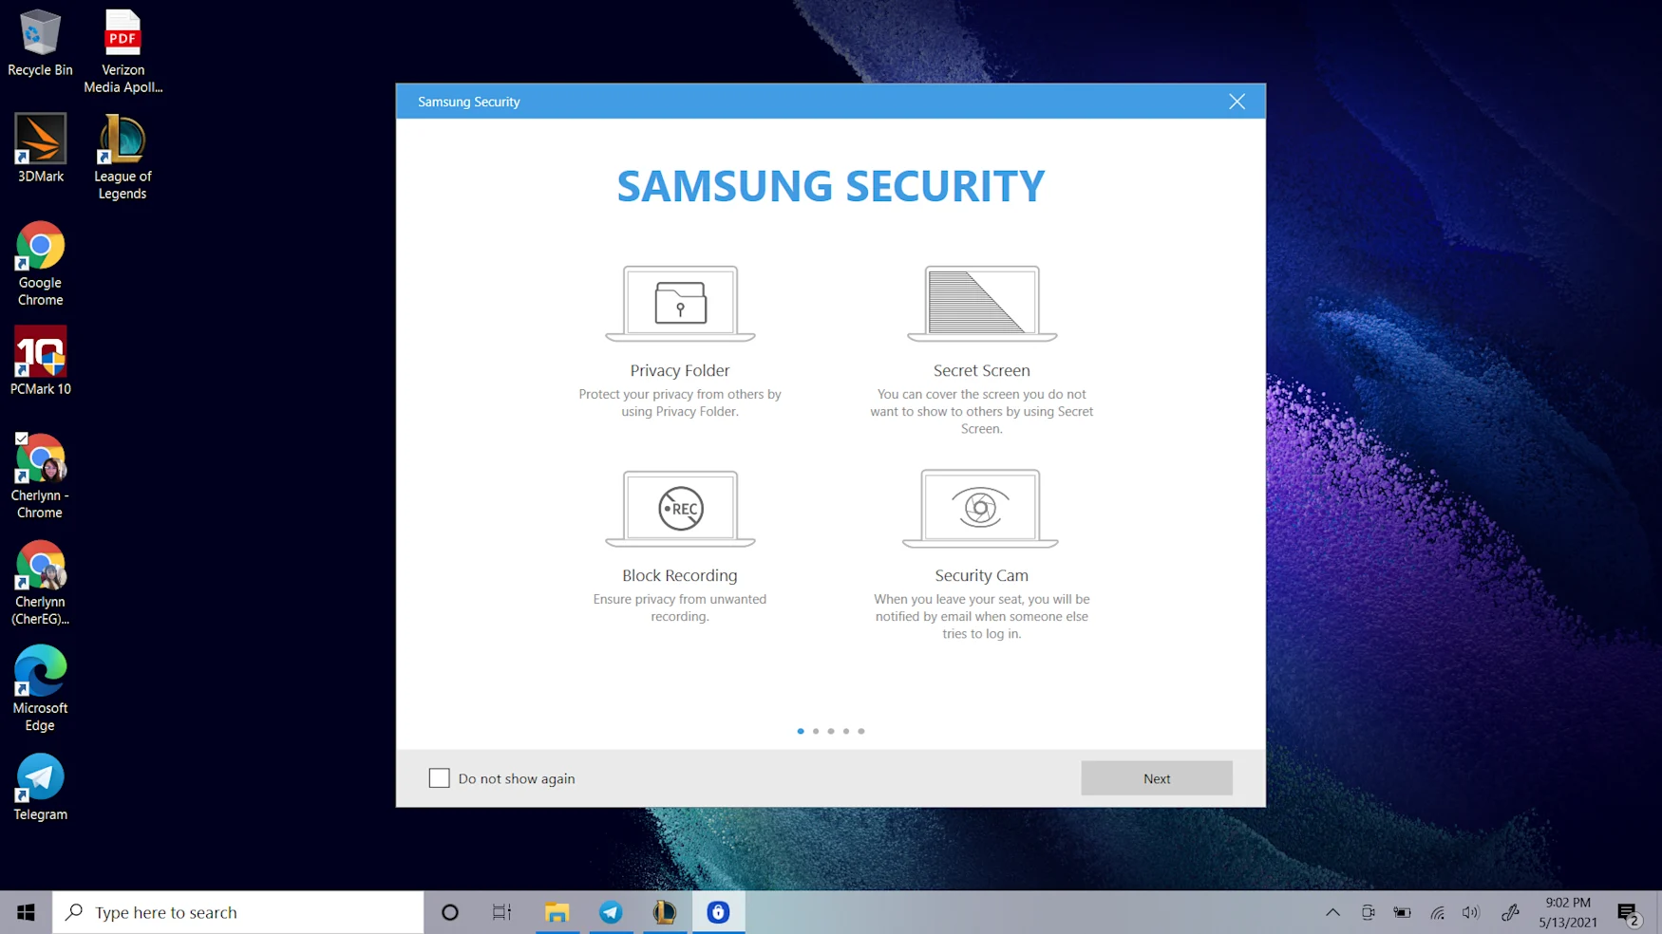The height and width of the screenshot is (934, 1662).
Task: Jump to the last page indicator dot
Action: [861, 731]
